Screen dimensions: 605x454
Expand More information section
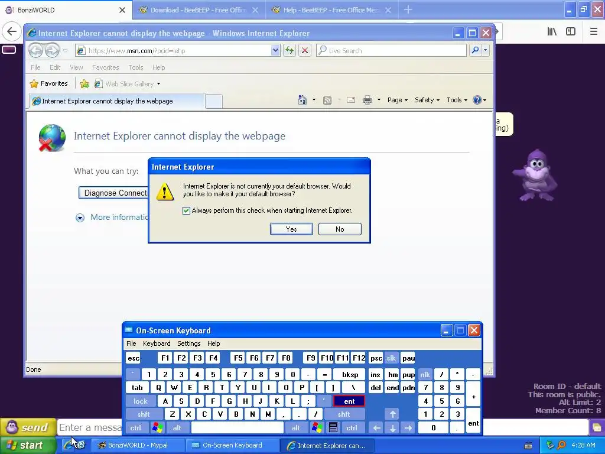tap(80, 218)
